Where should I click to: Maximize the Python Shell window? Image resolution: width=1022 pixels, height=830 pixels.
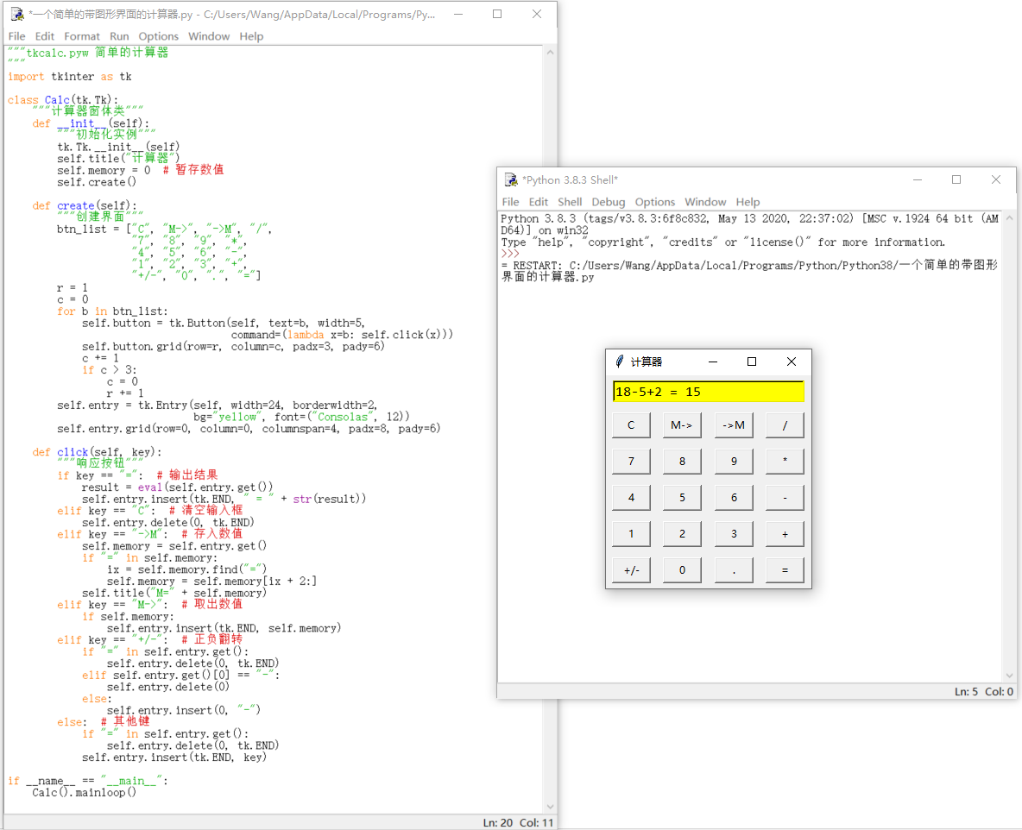coord(956,179)
